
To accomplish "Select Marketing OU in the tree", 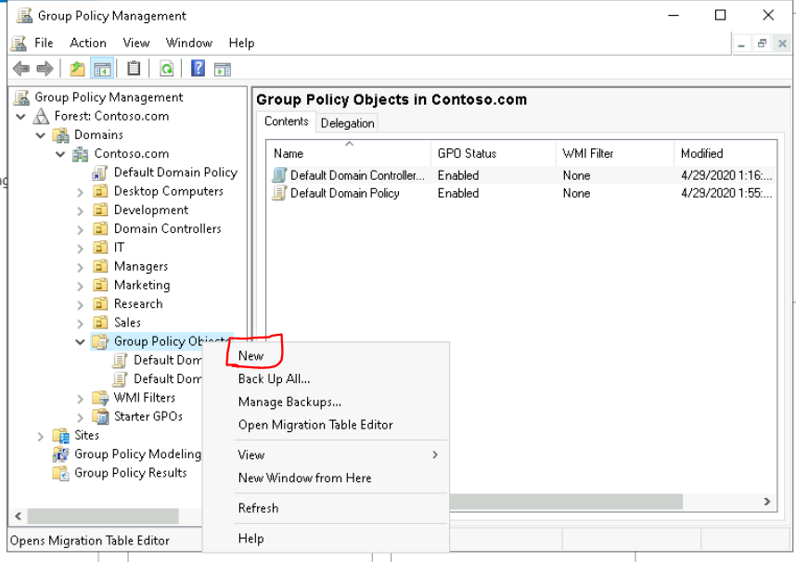I will coord(142,286).
